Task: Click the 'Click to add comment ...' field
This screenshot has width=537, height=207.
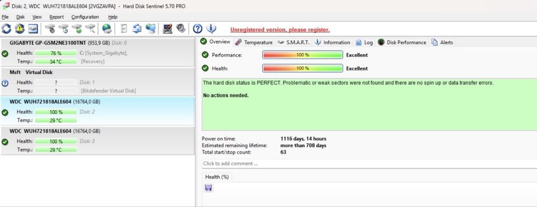Action: pos(369,163)
